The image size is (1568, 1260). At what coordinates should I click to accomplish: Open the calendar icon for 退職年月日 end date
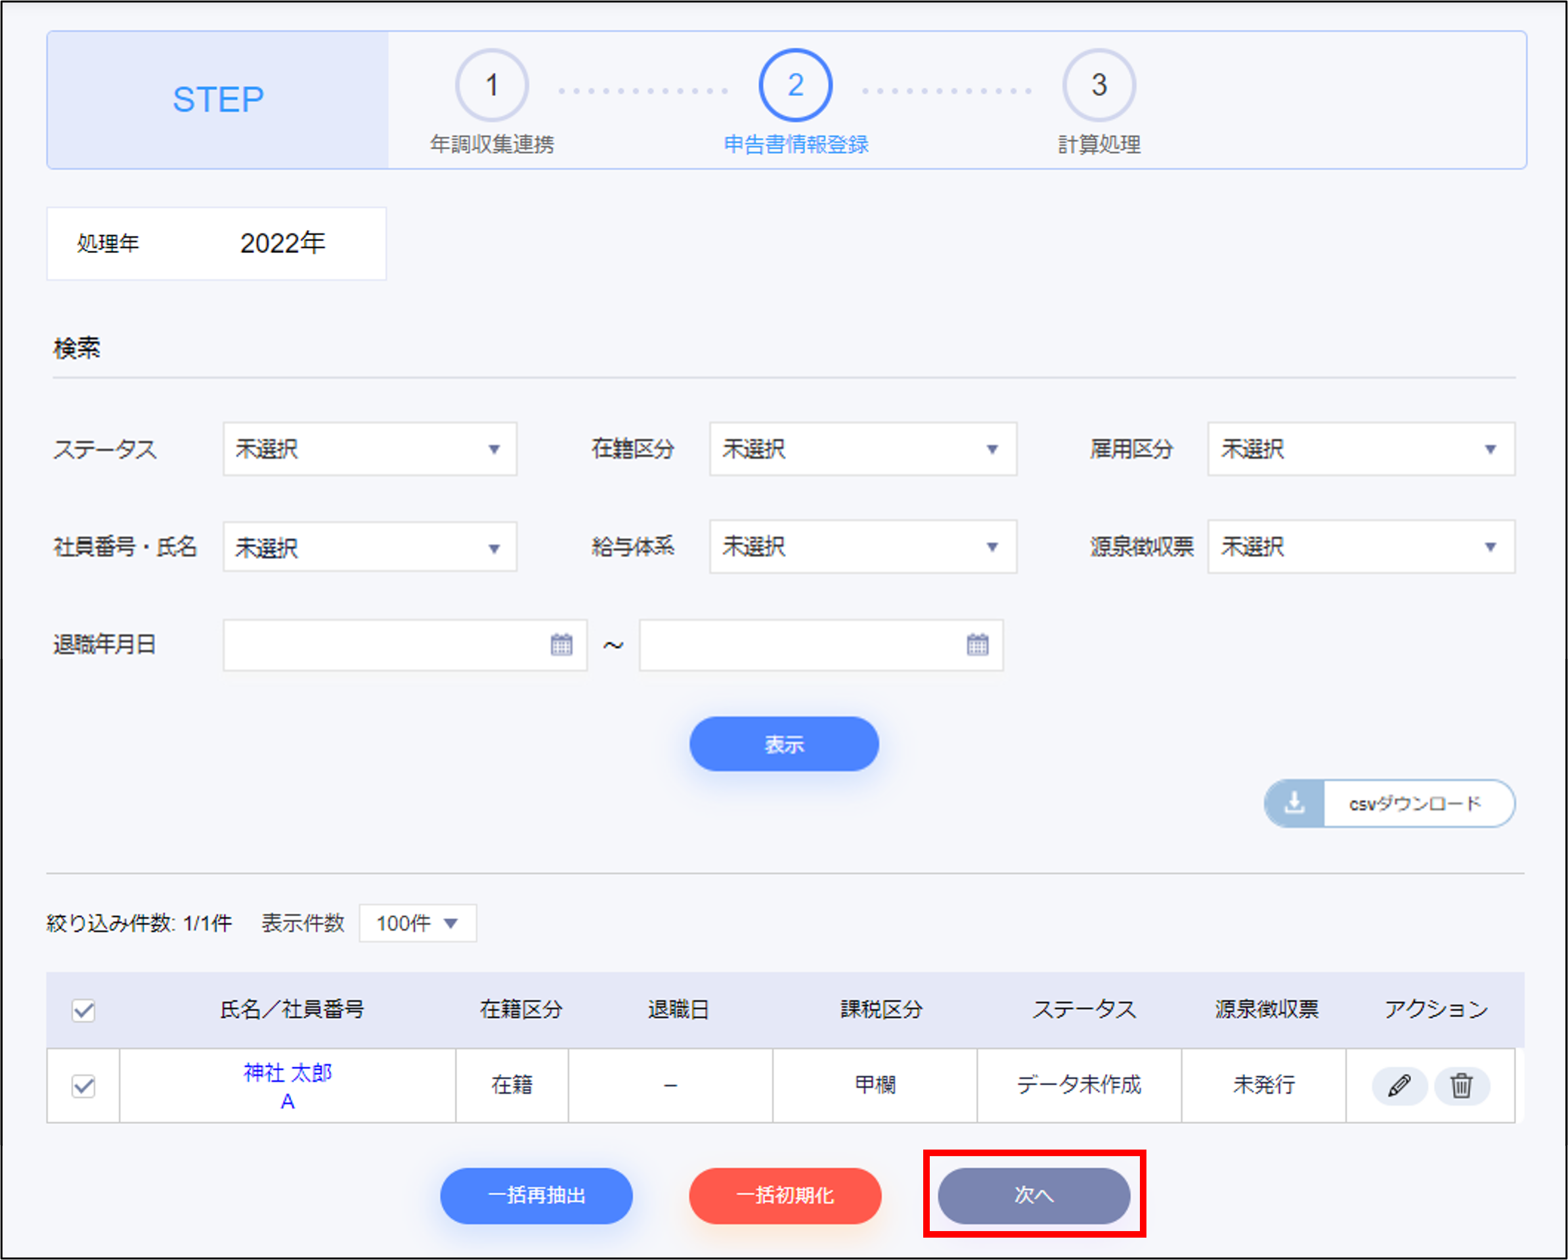978,644
